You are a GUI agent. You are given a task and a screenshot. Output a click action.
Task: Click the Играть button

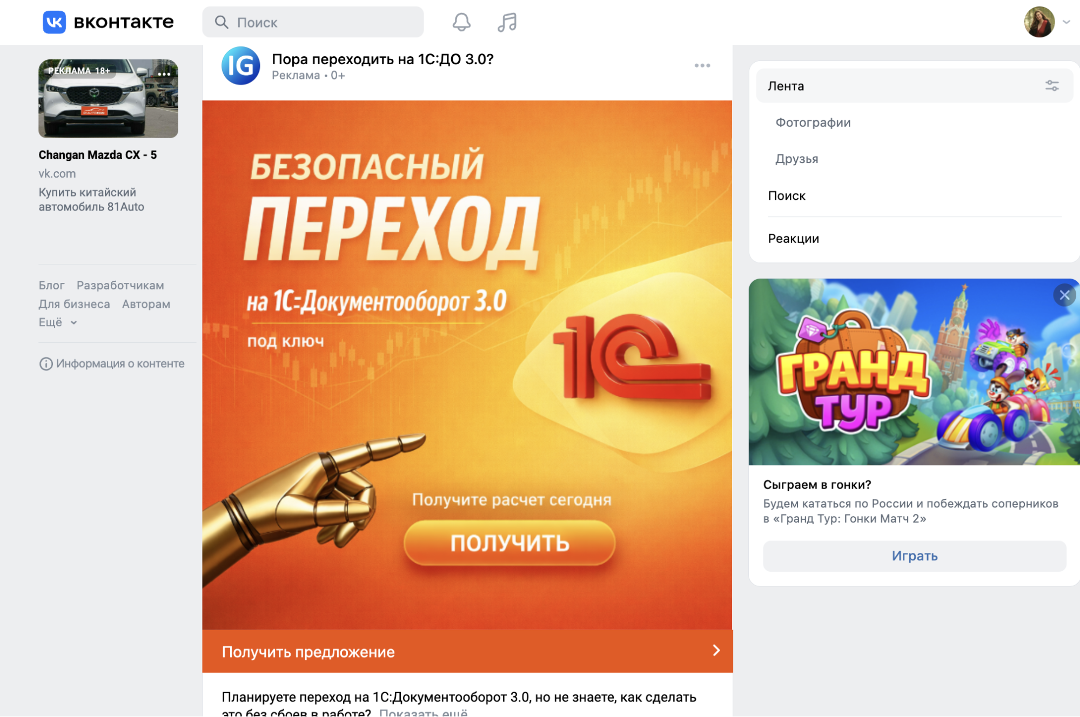914,556
